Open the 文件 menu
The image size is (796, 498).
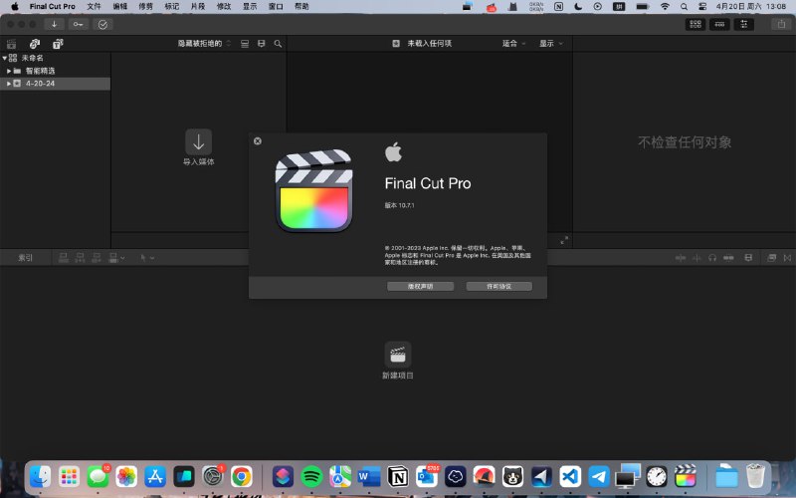[94, 7]
